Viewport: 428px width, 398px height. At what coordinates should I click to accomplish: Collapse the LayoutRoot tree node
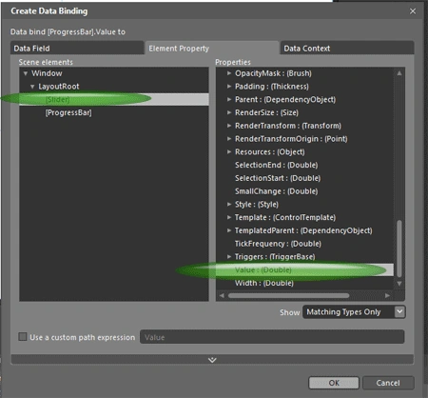(32, 87)
